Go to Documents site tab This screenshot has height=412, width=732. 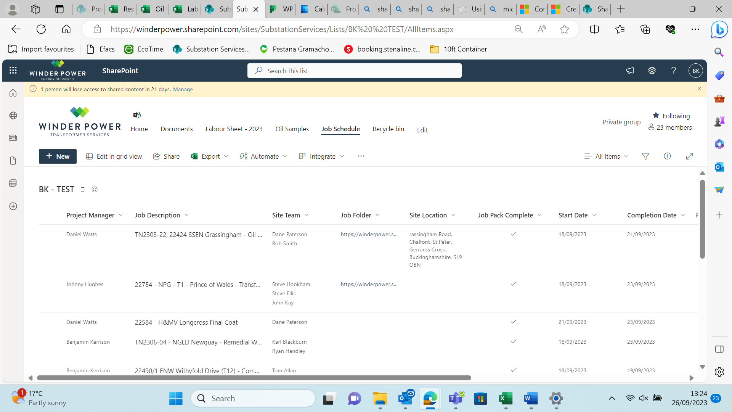tap(177, 129)
